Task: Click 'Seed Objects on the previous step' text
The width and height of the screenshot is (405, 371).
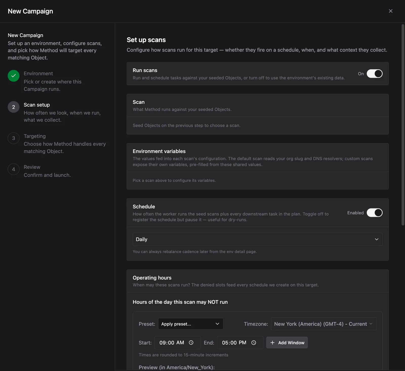Action: point(187,125)
